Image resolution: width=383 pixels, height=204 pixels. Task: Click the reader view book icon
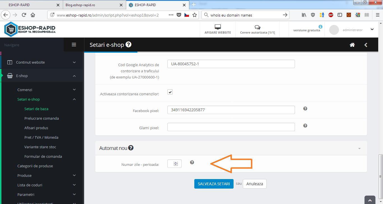tap(367, 15)
